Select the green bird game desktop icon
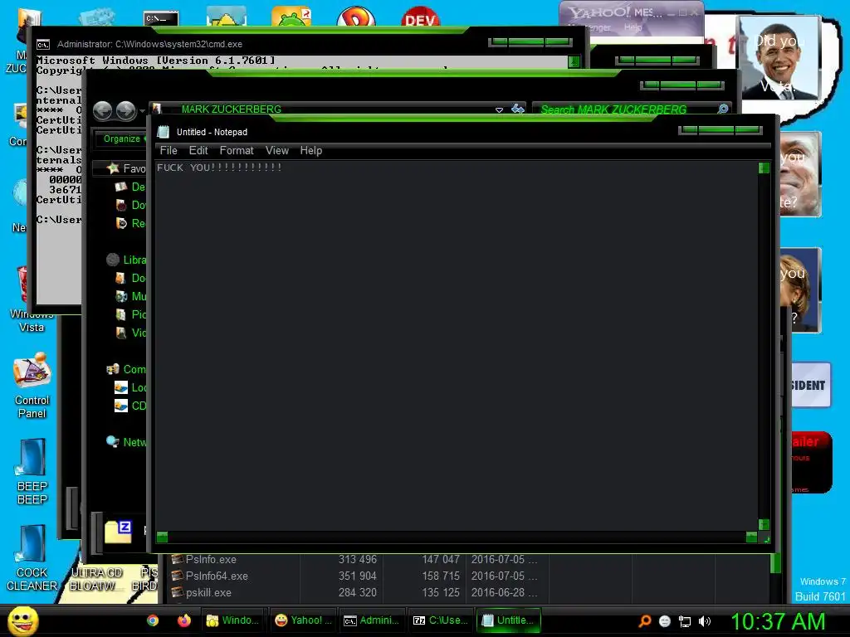This screenshot has height=637, width=850. pyautogui.click(x=291, y=17)
